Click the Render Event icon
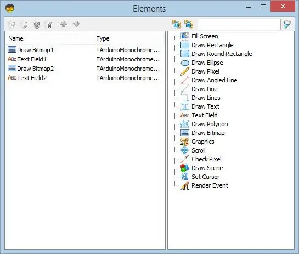299x254 pixels. click(185, 185)
